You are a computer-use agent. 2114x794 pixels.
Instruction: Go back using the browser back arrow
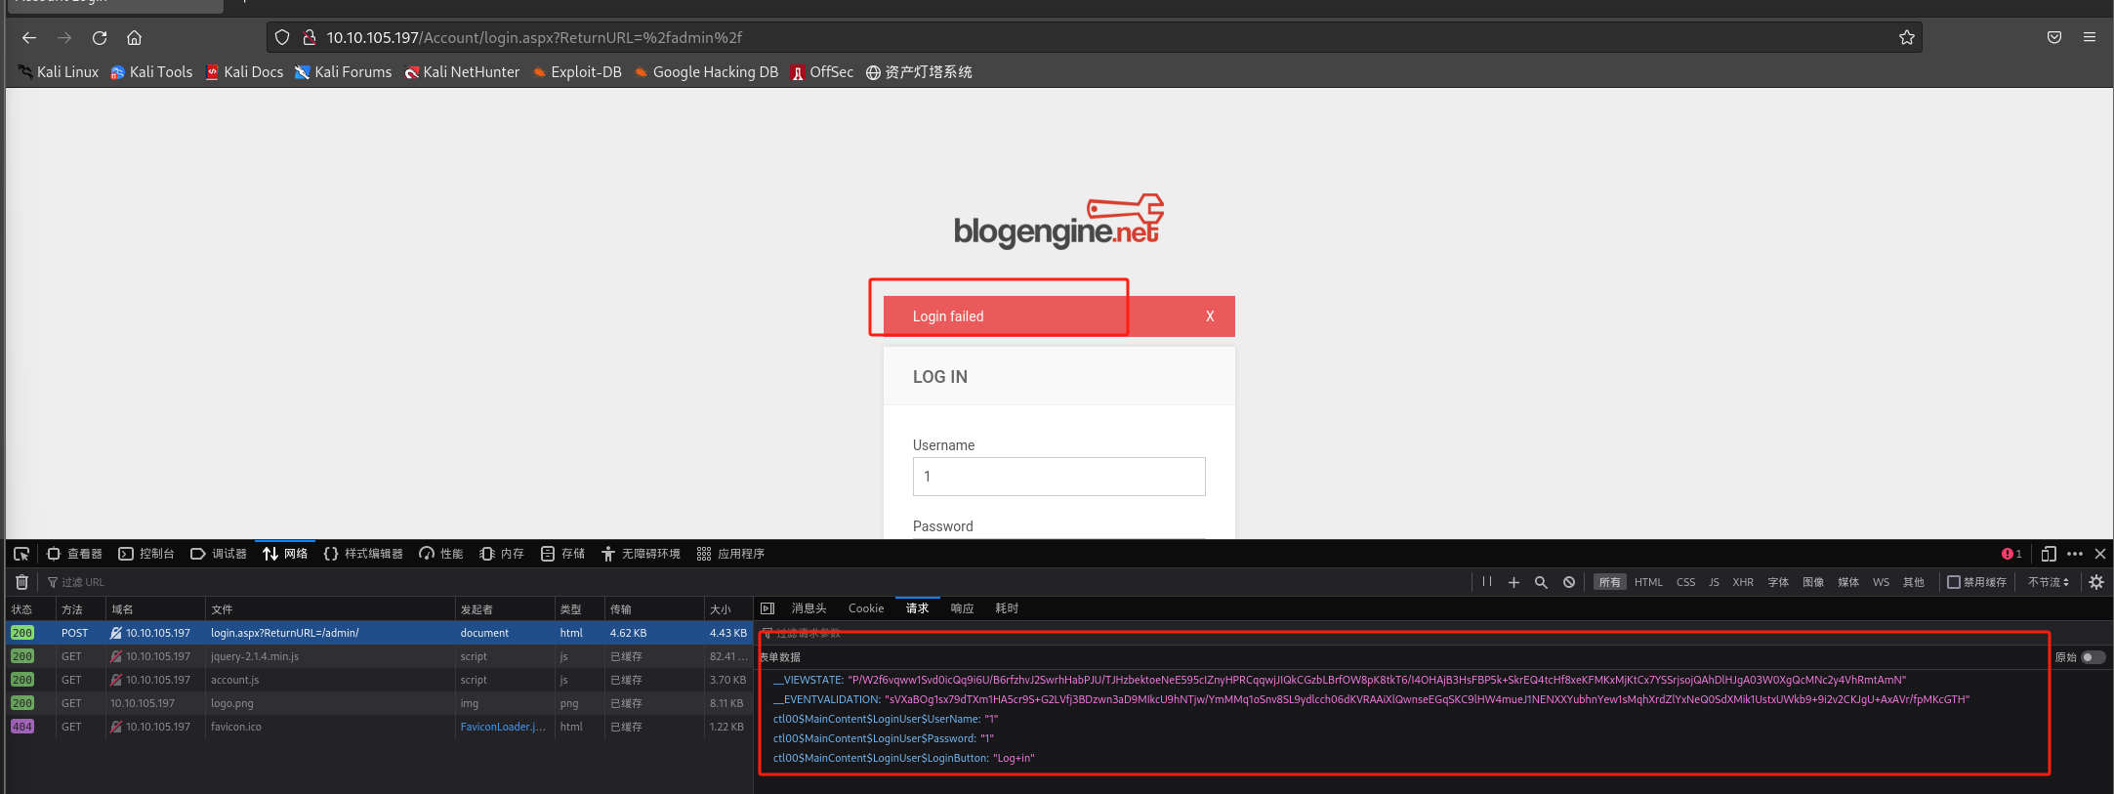click(29, 38)
